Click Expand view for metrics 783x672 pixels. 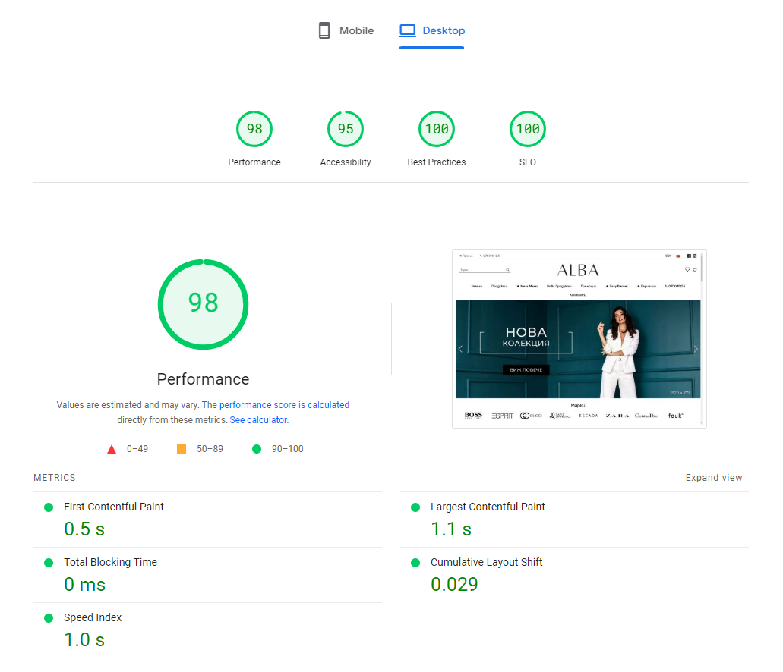tap(714, 478)
